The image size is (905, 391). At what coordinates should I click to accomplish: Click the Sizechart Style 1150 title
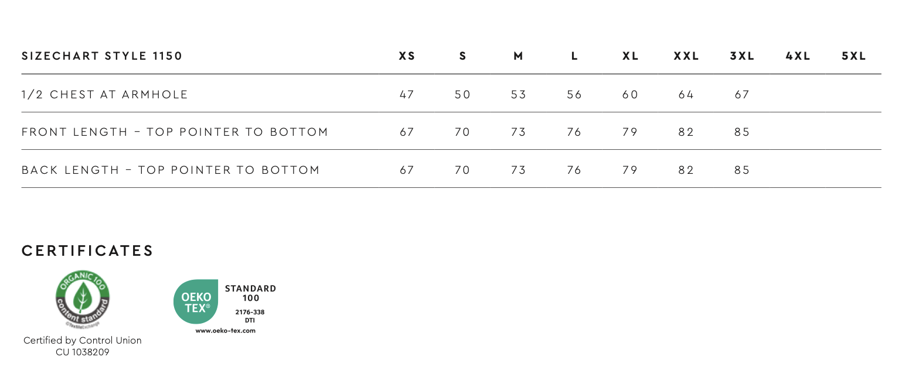[x=102, y=56]
